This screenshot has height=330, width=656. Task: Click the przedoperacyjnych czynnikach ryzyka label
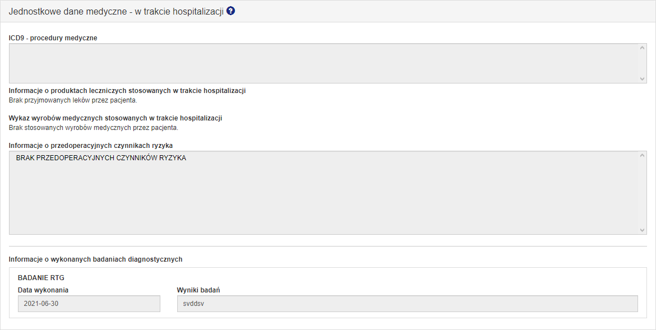91,146
